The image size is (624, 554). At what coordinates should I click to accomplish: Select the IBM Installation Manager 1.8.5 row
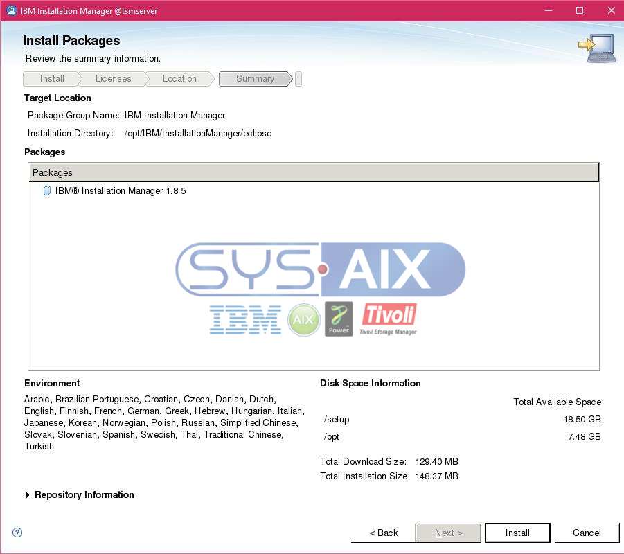point(314,190)
